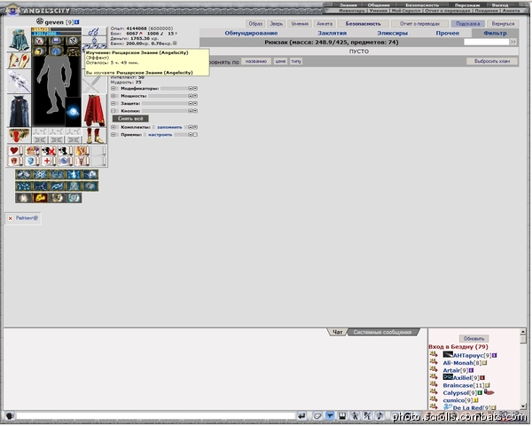
Task: Open the Эликсиры inventory tab
Action: (x=393, y=33)
